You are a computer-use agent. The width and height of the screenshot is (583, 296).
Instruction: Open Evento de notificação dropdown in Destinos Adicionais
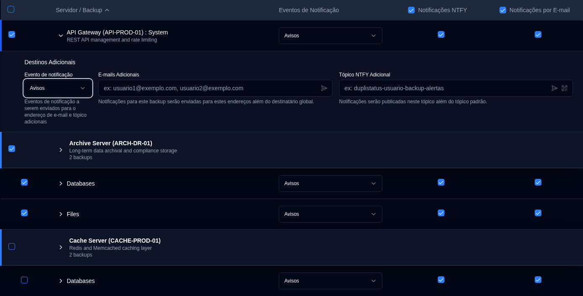click(58, 88)
